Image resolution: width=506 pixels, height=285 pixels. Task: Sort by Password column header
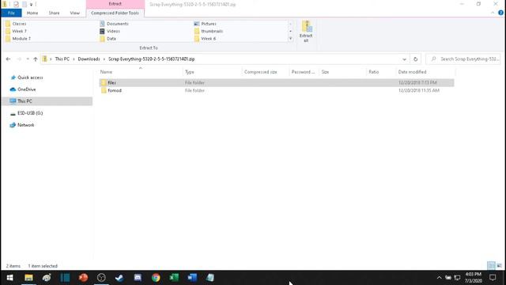[303, 72]
